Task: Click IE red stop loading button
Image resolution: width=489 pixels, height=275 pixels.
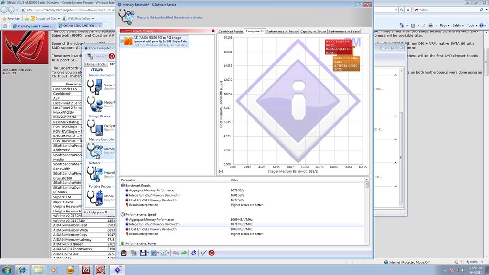Action: pyautogui.click(x=408, y=10)
